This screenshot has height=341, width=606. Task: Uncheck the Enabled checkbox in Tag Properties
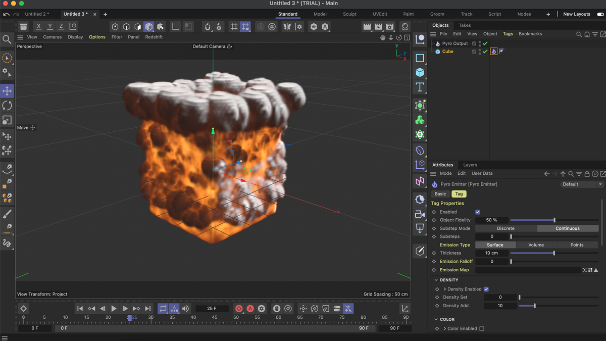478,212
